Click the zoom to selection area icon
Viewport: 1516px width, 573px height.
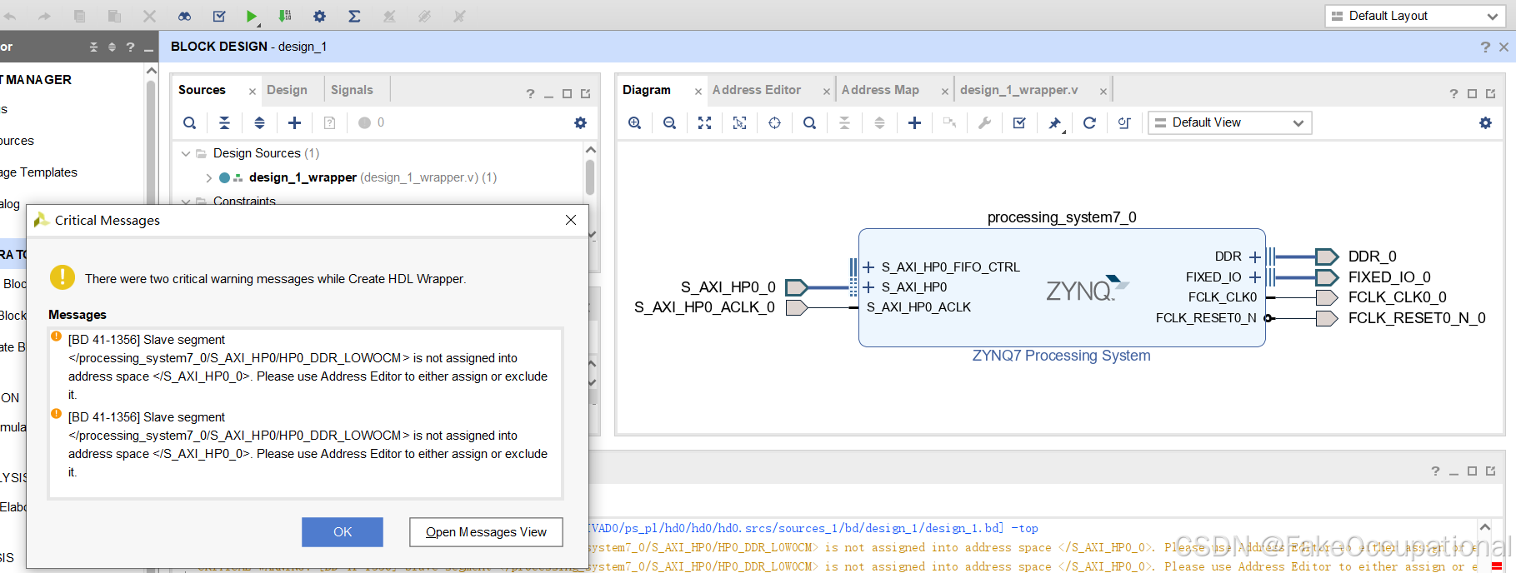pyautogui.click(x=739, y=122)
